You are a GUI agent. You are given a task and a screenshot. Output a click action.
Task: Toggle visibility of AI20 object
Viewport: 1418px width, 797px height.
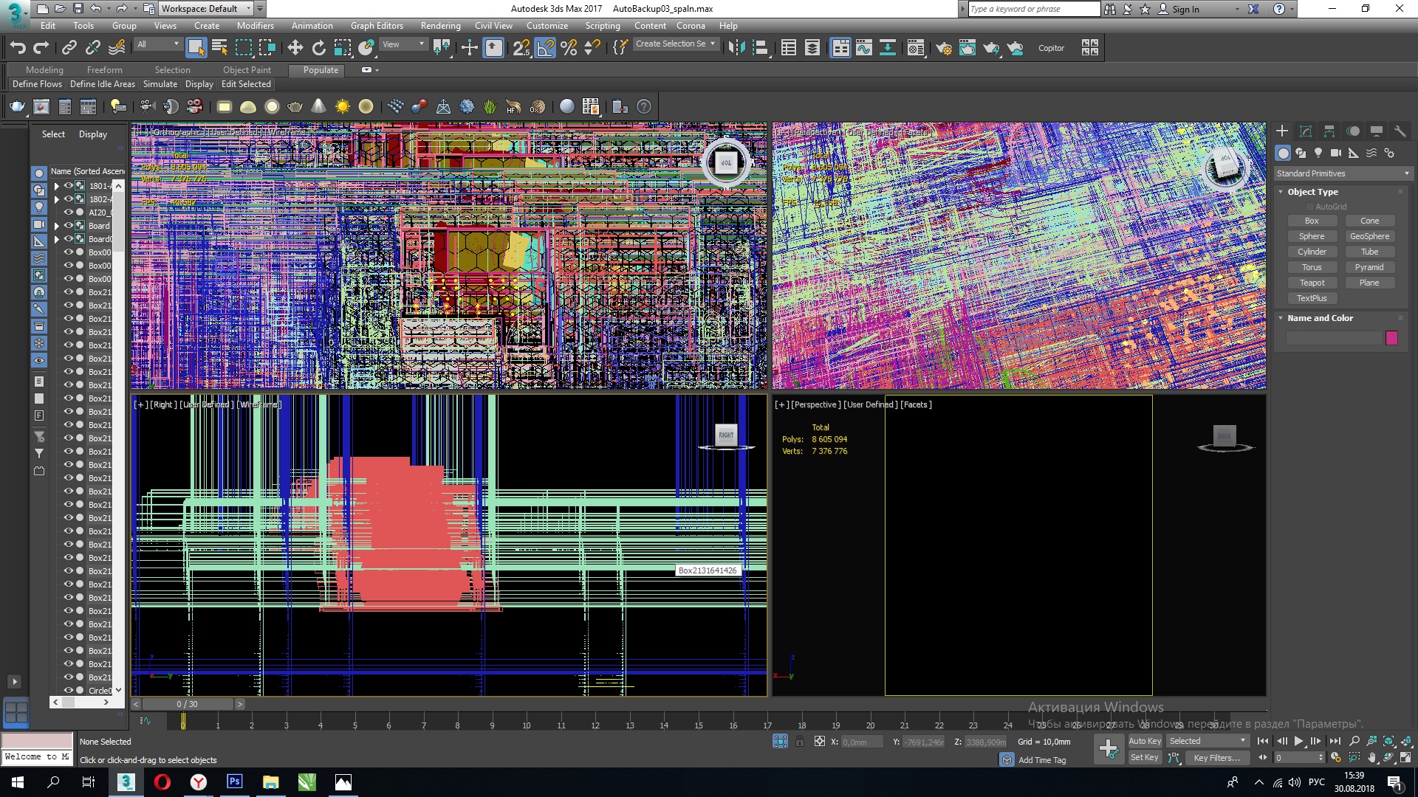click(x=68, y=213)
